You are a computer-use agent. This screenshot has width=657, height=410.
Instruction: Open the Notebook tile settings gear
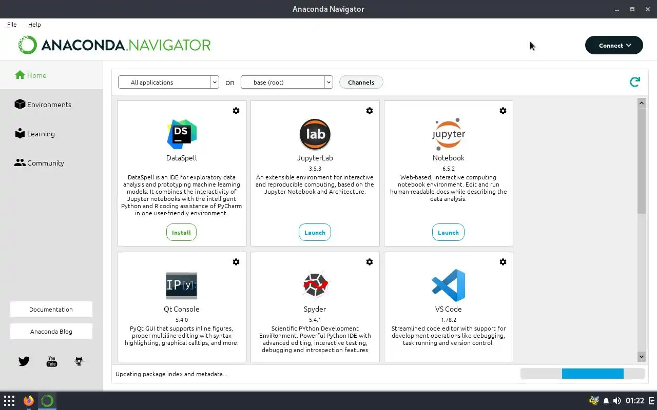click(503, 111)
